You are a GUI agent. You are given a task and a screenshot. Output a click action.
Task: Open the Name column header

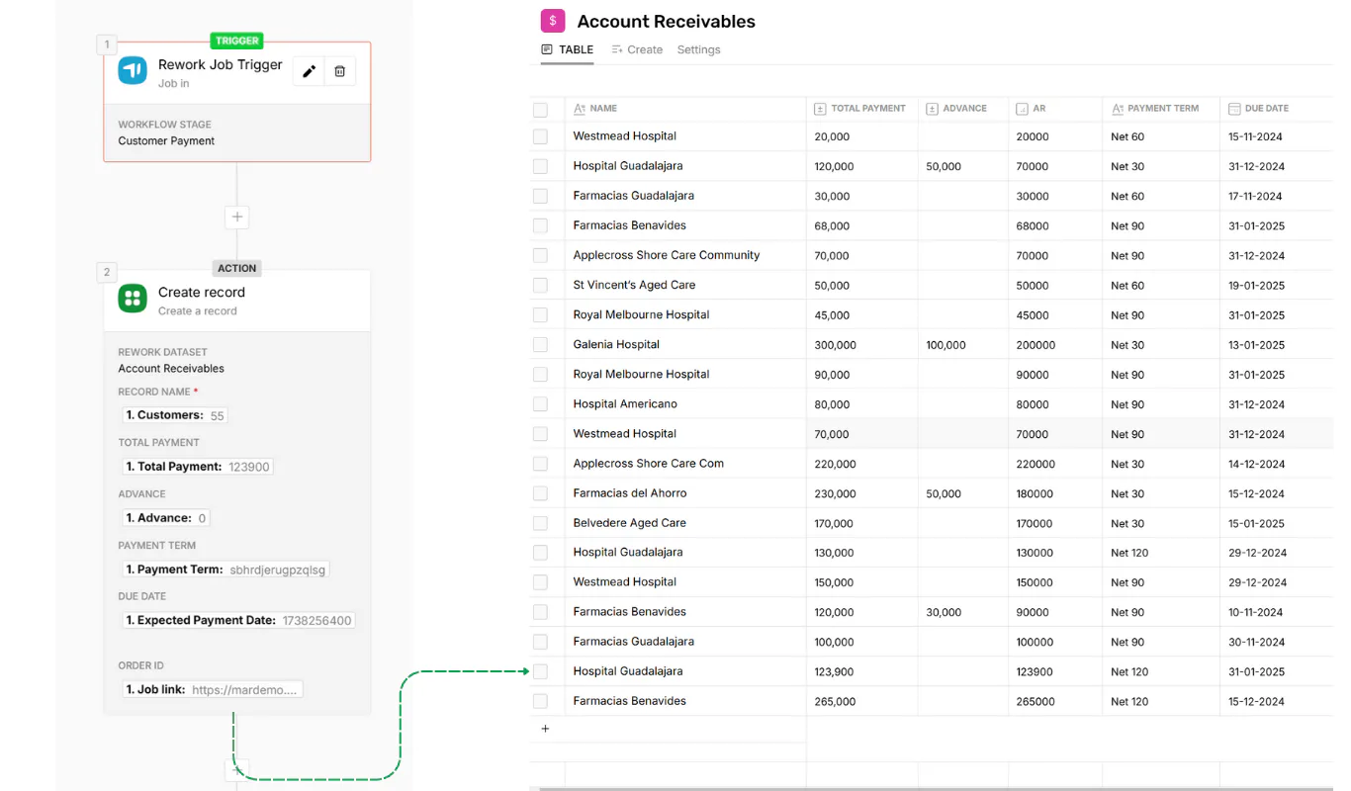click(x=685, y=109)
